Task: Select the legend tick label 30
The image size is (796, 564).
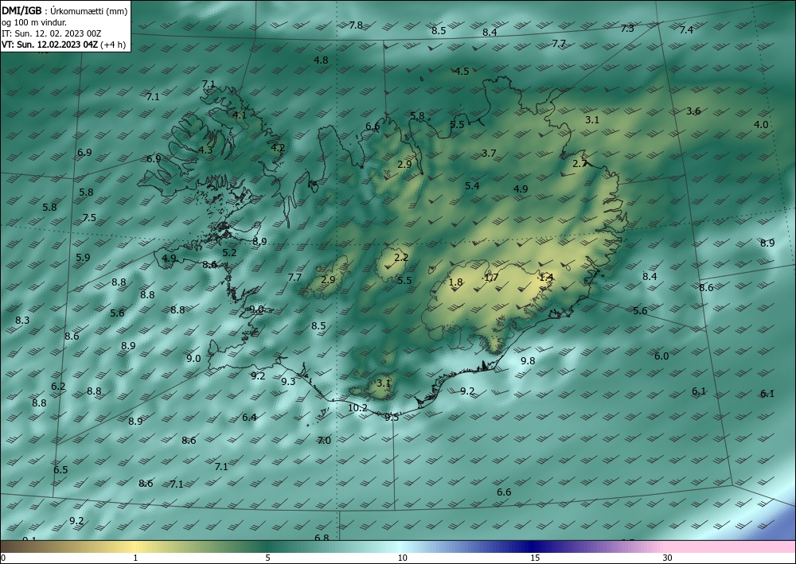Action: (x=668, y=558)
